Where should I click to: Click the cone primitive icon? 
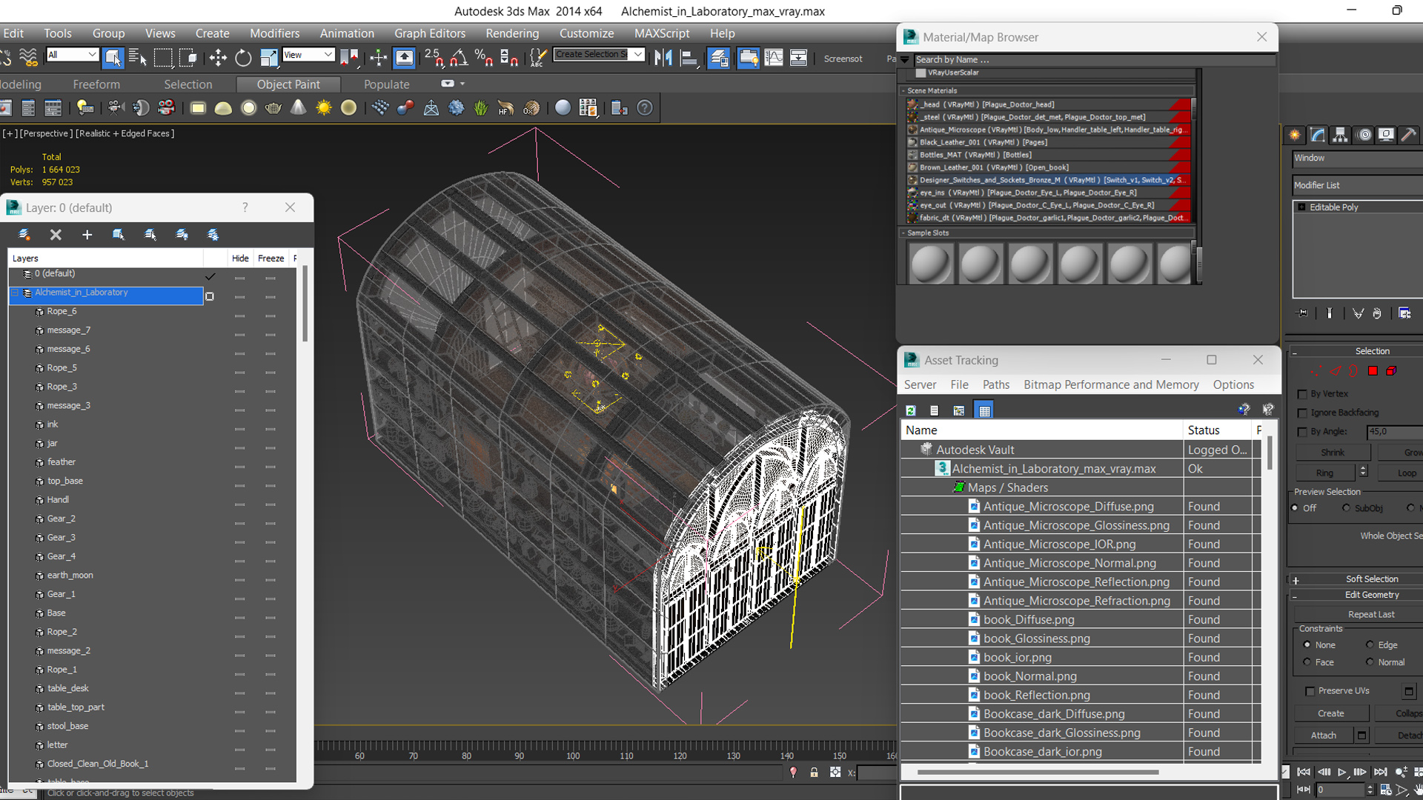299,108
